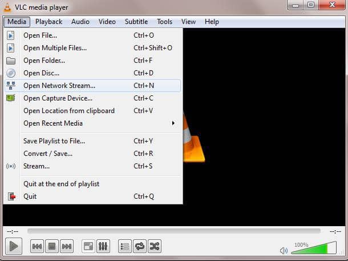Image resolution: width=348 pixels, height=261 pixels.
Task: Maximize the VLC window
Action: (x=311, y=5)
